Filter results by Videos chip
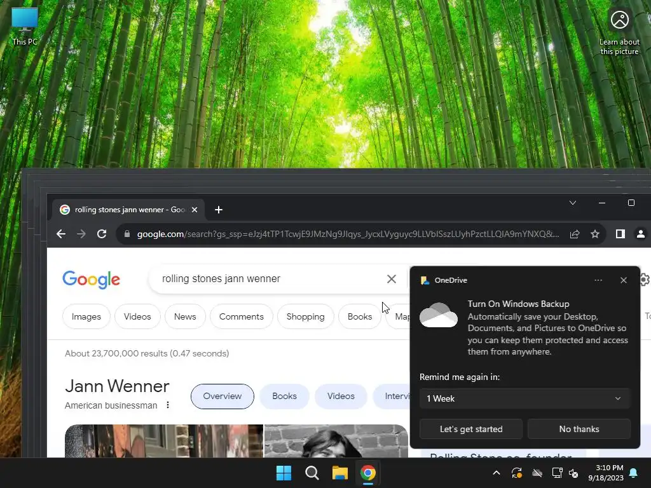This screenshot has height=488, width=651. [x=137, y=316]
